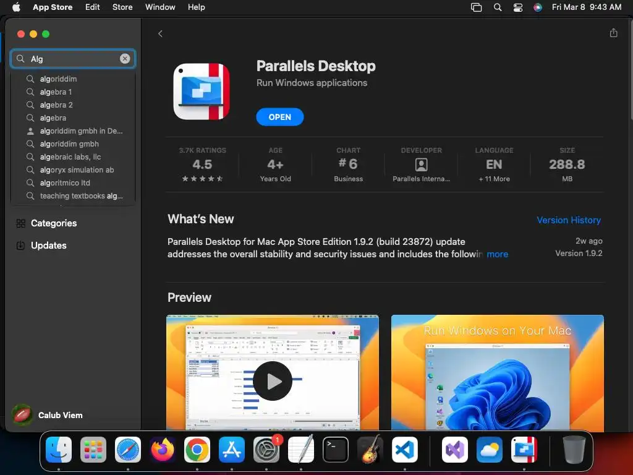Image resolution: width=633 pixels, height=475 pixels.
Task: Click the Updates download icon
Action: click(x=20, y=245)
